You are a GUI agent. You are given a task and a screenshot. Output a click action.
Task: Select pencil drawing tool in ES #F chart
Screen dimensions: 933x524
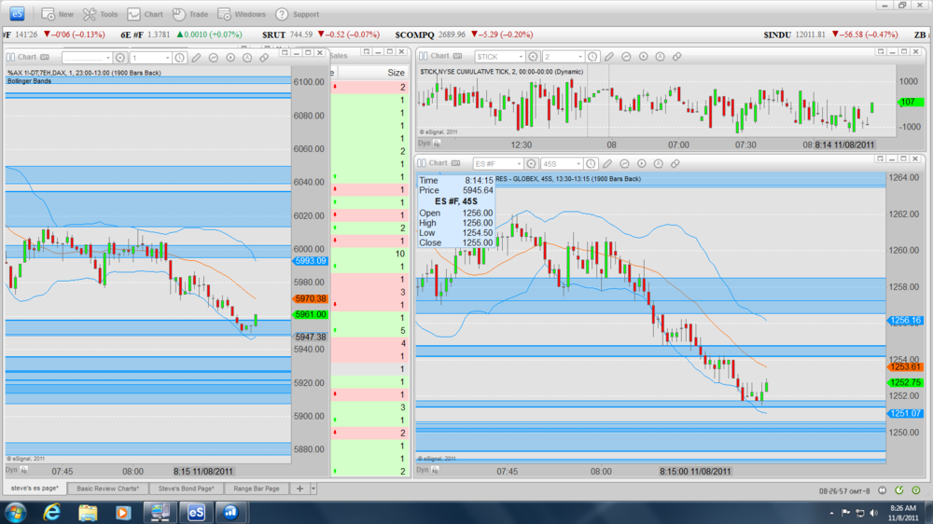tap(607, 163)
